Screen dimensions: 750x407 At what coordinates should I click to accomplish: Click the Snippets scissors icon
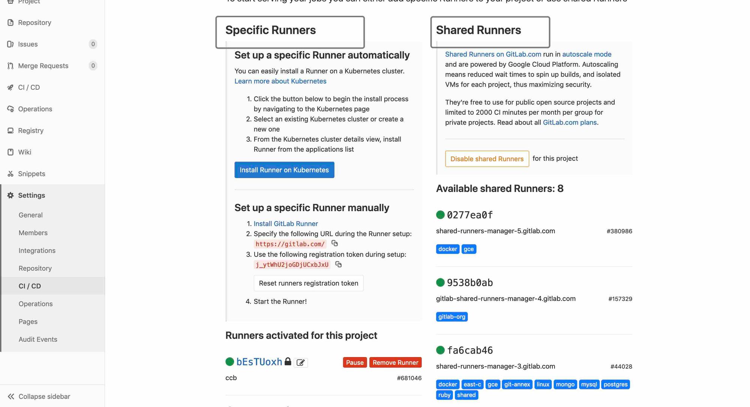coord(10,174)
